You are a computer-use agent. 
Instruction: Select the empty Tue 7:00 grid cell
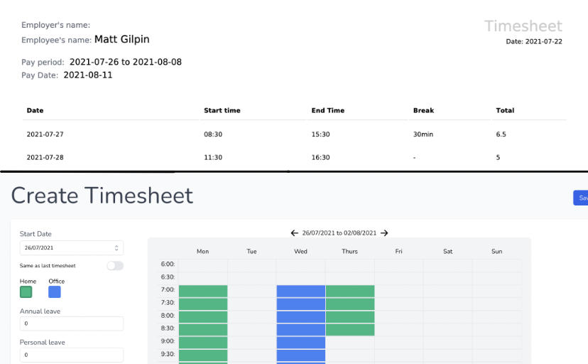pos(251,291)
